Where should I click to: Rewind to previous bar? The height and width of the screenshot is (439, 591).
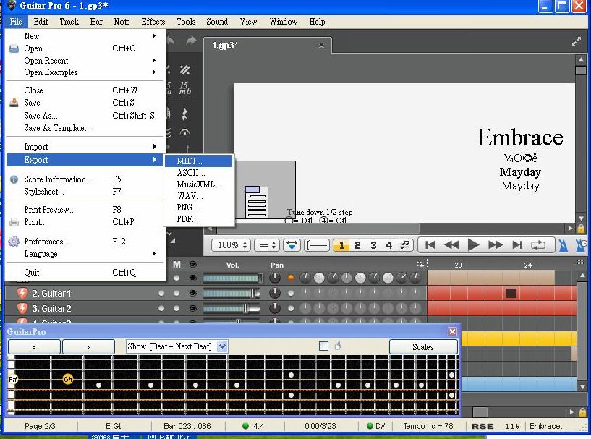click(451, 245)
